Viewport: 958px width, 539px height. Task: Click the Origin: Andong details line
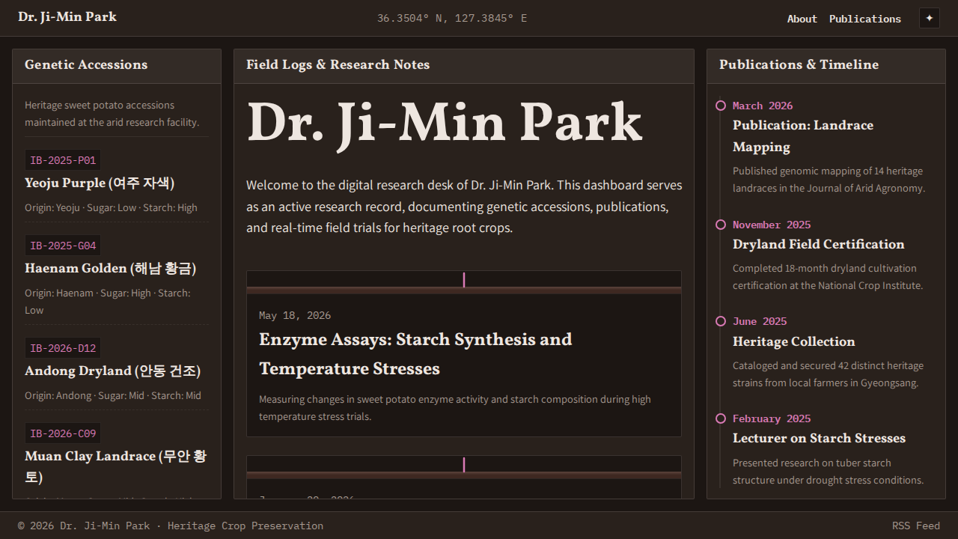point(113,395)
